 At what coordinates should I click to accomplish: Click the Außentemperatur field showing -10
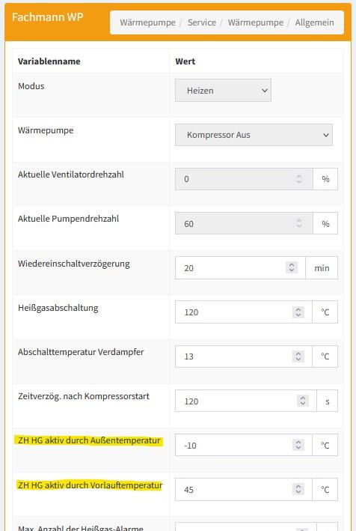click(243, 445)
